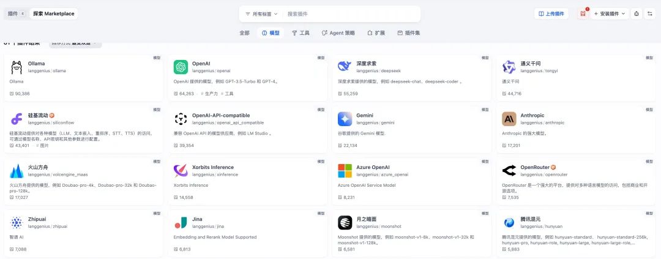
Task: Click the 图片 tag on 硅基流动 card
Action: [43, 146]
